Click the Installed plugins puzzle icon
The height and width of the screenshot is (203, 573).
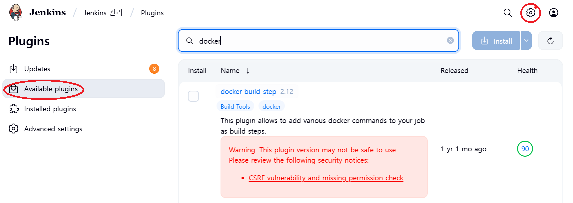click(14, 109)
